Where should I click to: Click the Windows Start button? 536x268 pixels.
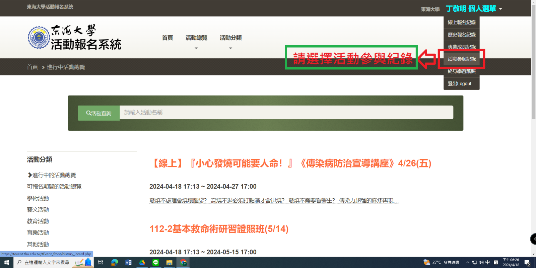7,263
